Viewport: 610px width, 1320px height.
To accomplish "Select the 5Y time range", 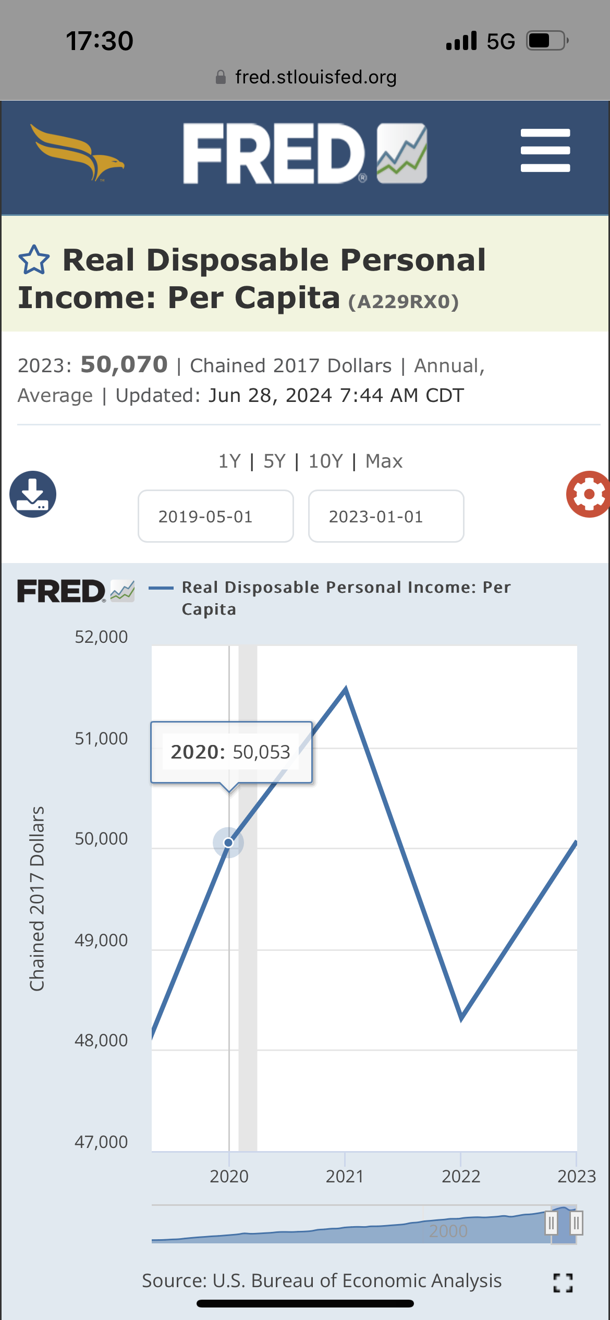I will pyautogui.click(x=274, y=461).
